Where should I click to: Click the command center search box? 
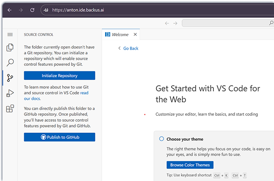pos(228,23)
